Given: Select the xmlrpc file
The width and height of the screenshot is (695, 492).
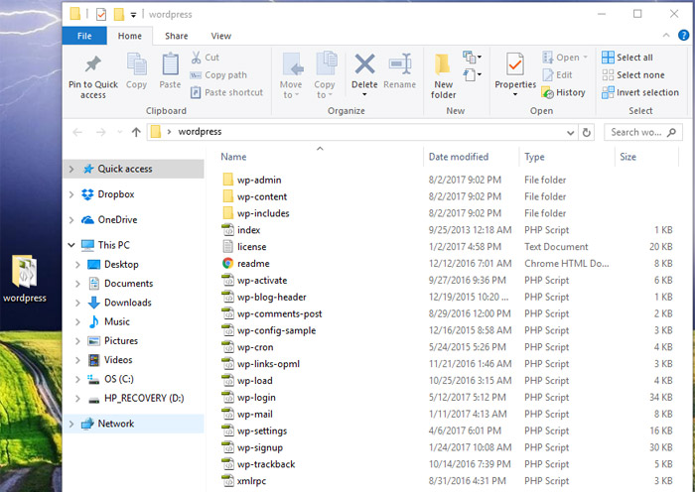Looking at the screenshot, I should pyautogui.click(x=251, y=481).
